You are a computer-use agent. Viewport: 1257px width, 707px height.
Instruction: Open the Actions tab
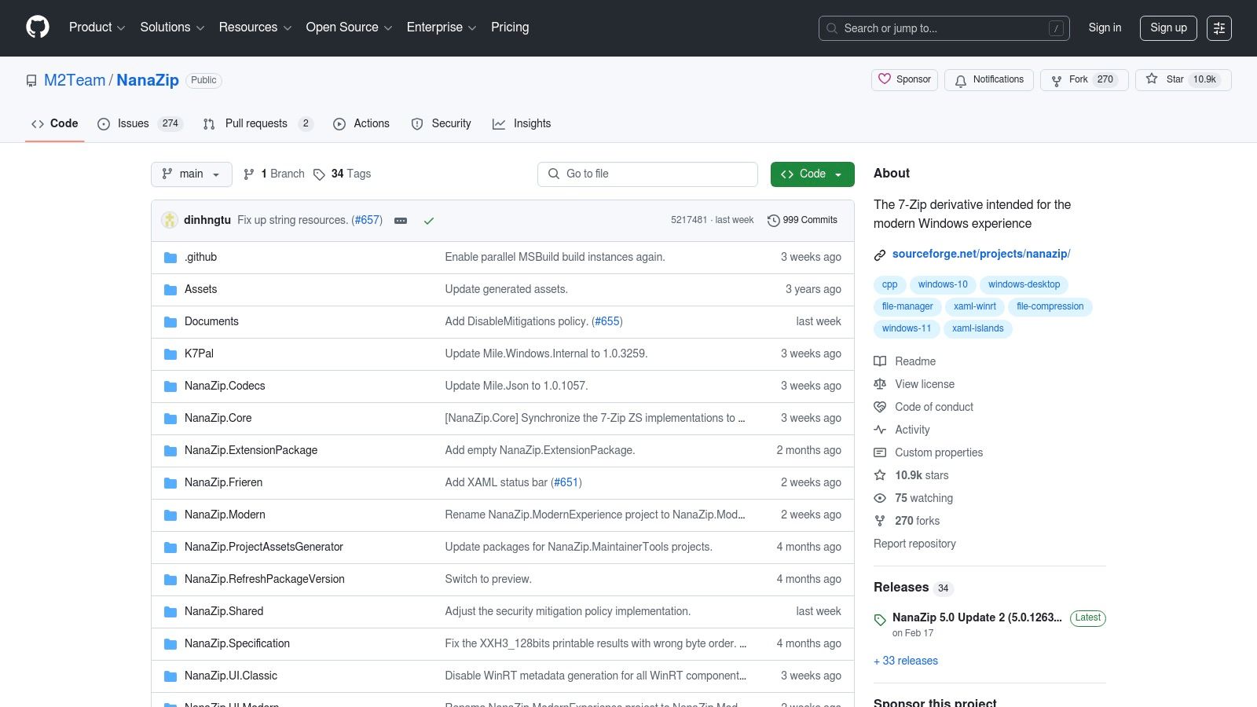click(361, 124)
